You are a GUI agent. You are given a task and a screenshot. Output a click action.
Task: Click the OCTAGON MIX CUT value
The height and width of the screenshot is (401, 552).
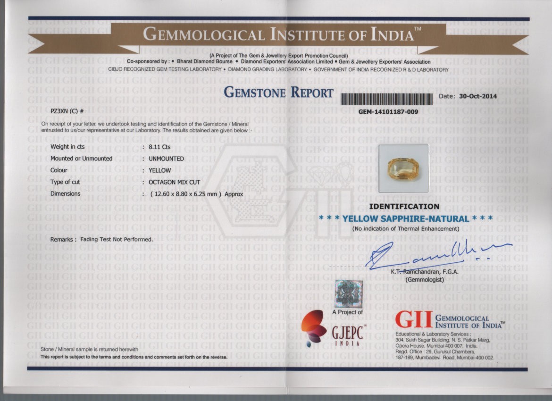coord(174,183)
